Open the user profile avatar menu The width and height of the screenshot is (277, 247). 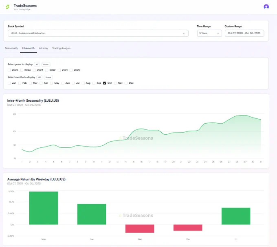[266, 7]
